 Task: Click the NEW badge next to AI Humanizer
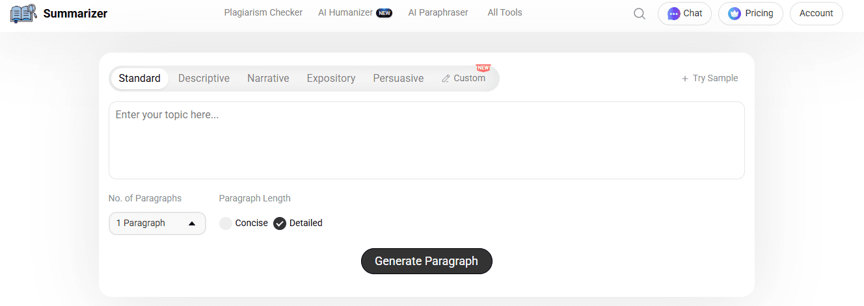384,13
